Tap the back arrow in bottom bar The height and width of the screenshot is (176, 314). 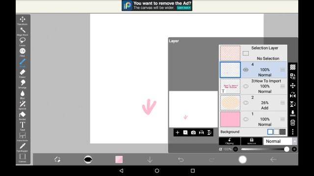(273, 160)
